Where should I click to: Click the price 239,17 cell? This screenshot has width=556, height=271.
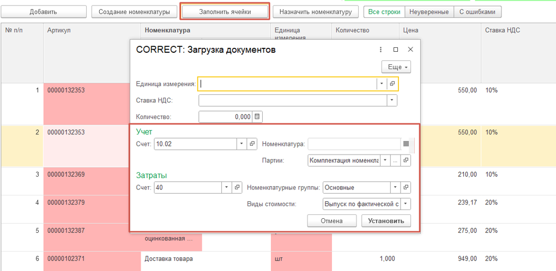click(450, 209)
